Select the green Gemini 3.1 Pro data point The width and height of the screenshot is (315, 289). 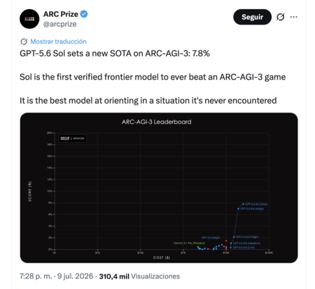pyautogui.click(x=198, y=247)
